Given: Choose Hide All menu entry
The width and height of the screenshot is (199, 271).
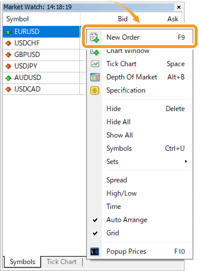Looking at the screenshot, I should (x=139, y=122).
